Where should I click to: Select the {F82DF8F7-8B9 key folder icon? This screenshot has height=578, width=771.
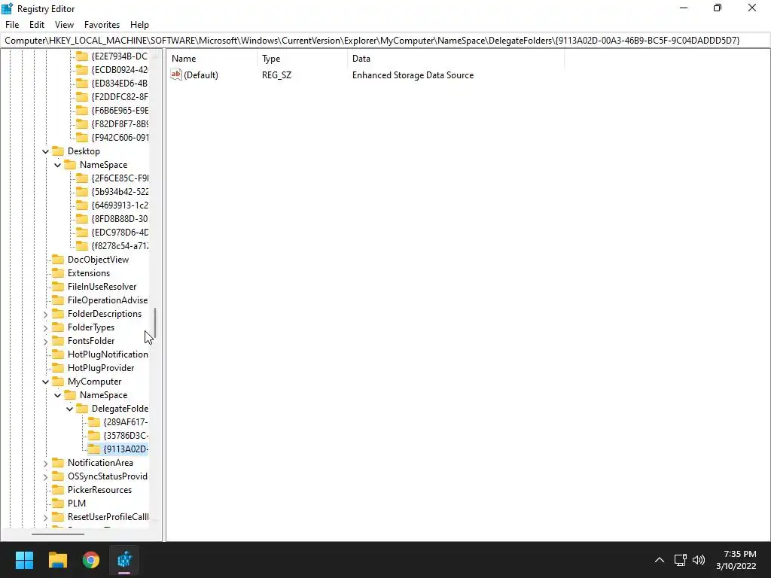coord(82,124)
